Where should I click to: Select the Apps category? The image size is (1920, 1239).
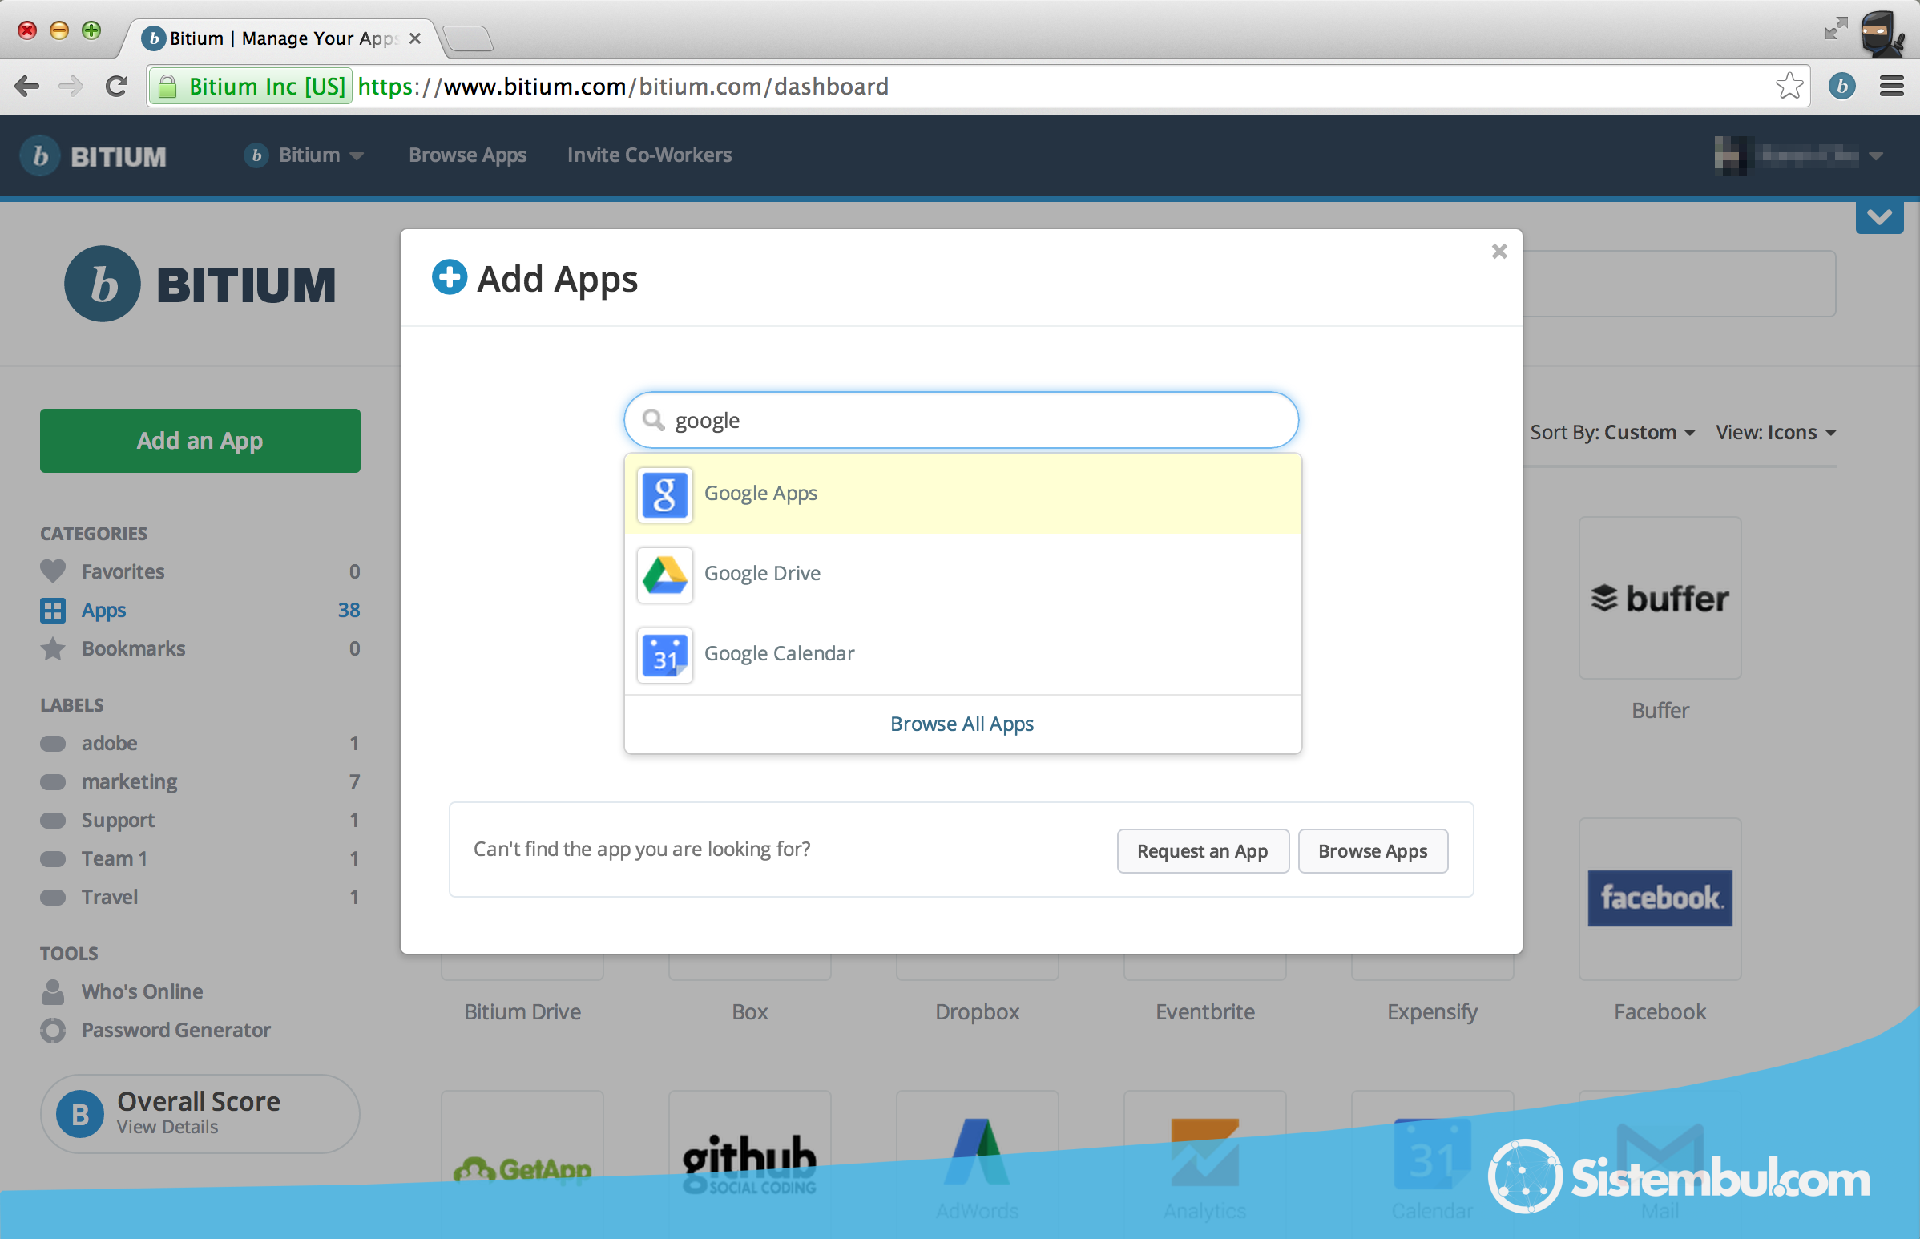(200, 611)
